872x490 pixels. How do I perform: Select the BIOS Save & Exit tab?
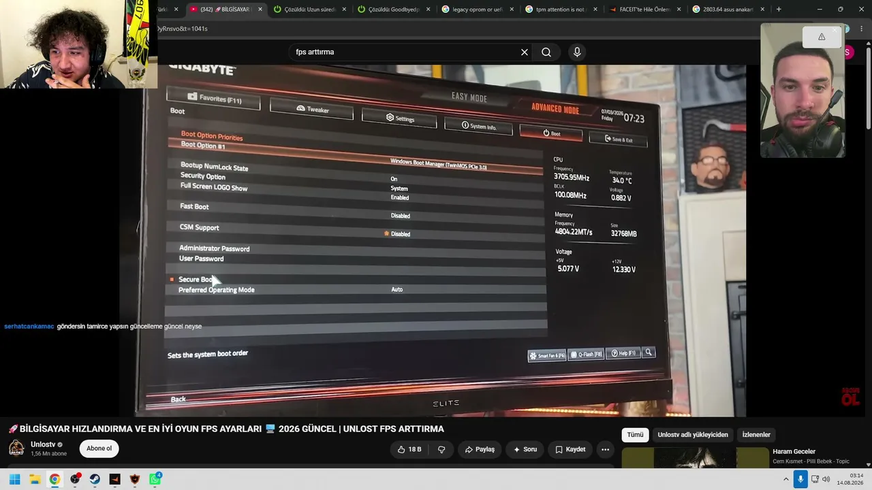(x=618, y=140)
